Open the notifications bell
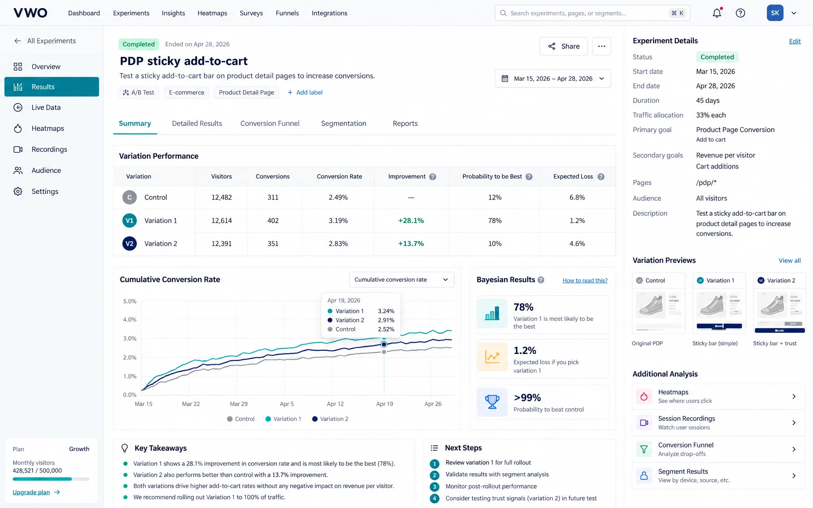 pos(717,13)
